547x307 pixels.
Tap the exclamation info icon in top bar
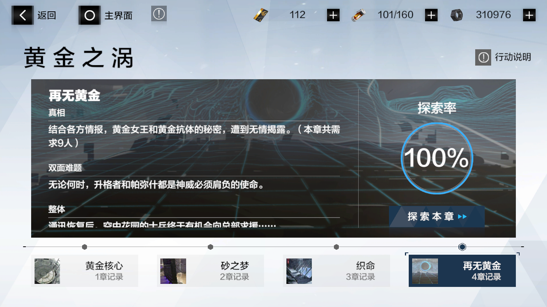click(159, 14)
